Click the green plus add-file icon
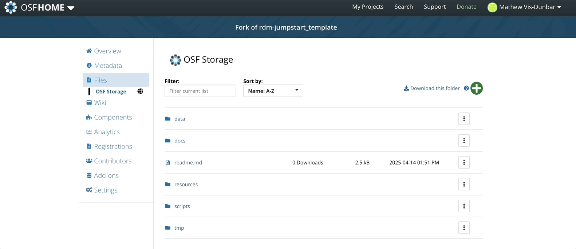576x249 pixels. coord(476,88)
